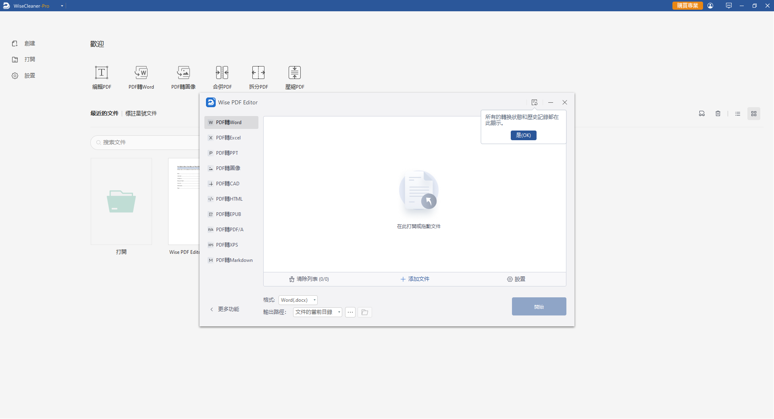
Task: Switch recent files to list view
Action: (738, 114)
